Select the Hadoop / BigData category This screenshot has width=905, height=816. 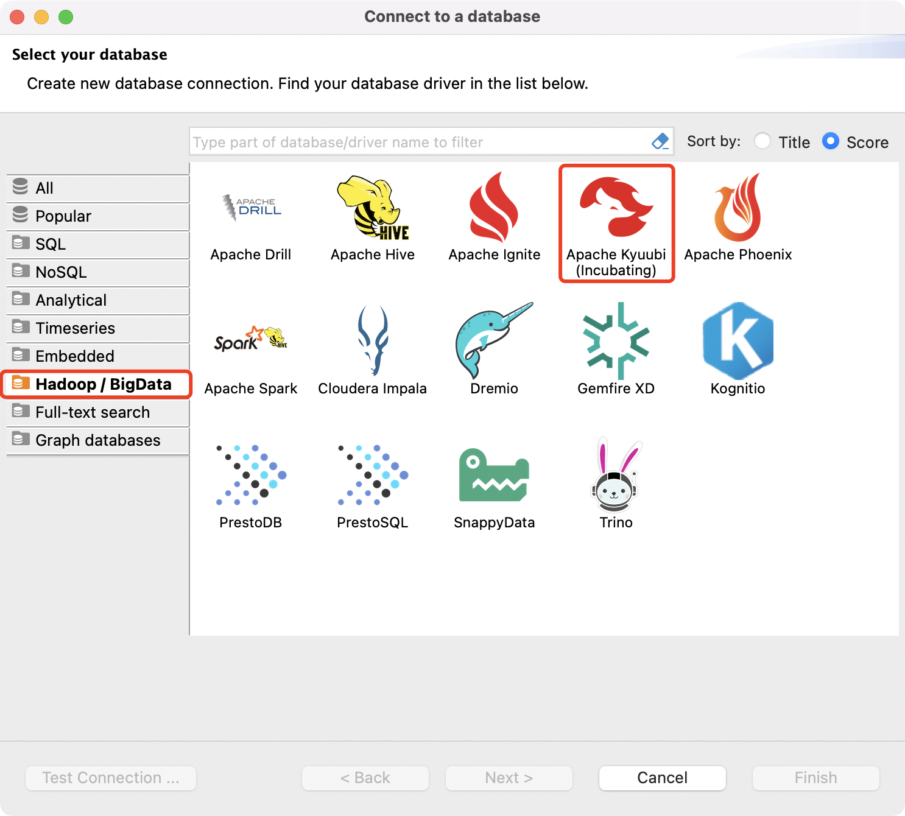[97, 384]
